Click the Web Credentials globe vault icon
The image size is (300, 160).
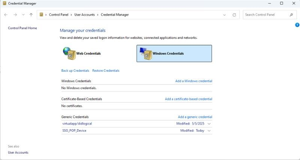pos(69,53)
